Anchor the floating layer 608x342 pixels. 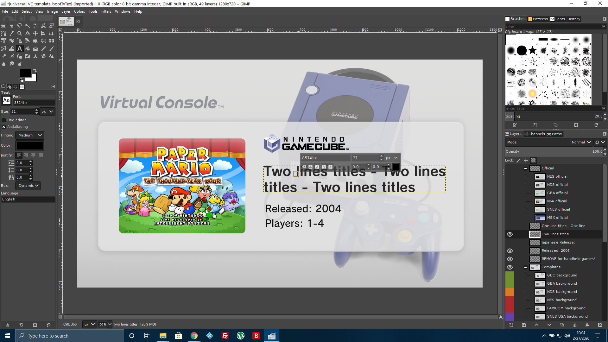point(574,325)
